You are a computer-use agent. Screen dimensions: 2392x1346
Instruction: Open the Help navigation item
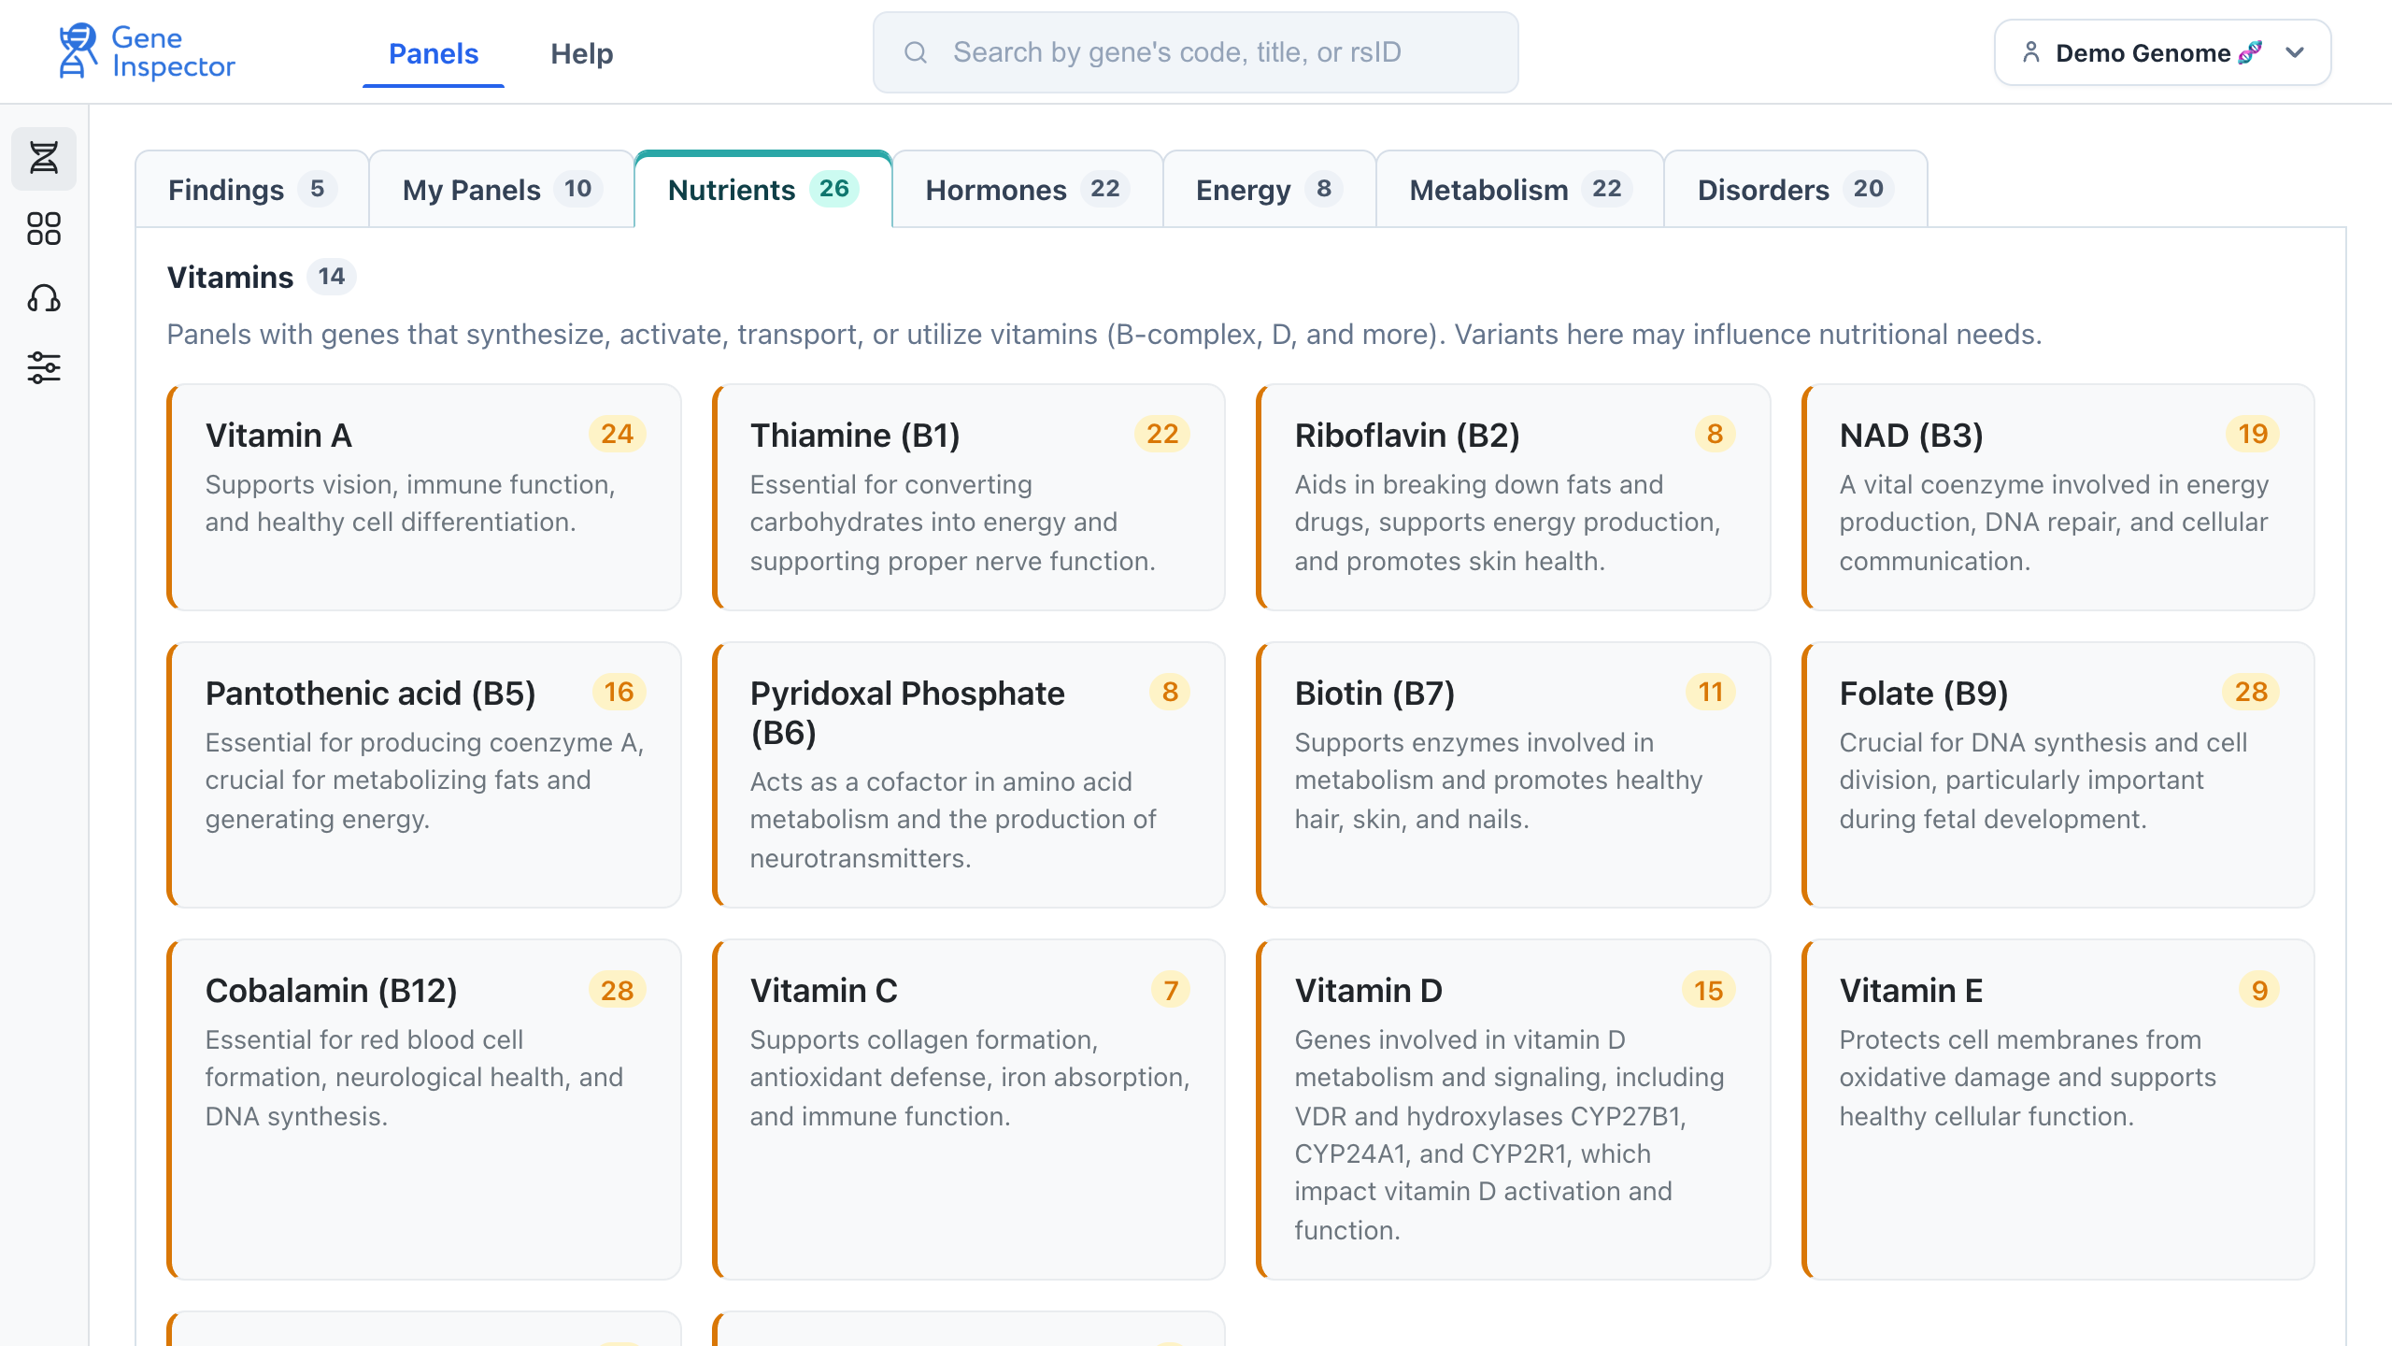(581, 53)
